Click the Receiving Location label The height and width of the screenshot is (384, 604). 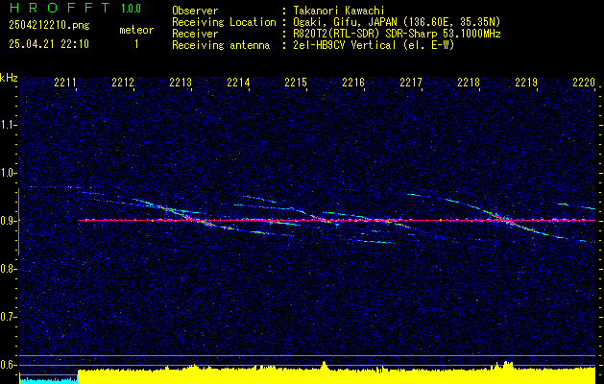pos(224,22)
